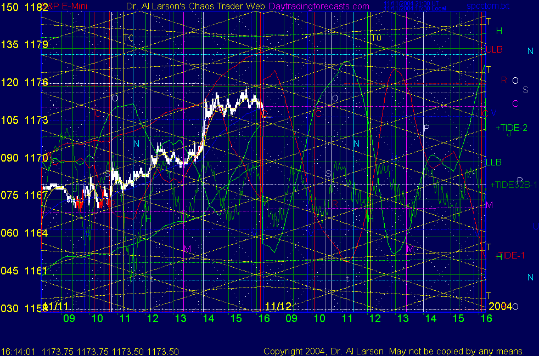This screenshot has height=356, width=539.
Task: Click the final 1173.50 quote value in status line
Action: [x=163, y=352]
